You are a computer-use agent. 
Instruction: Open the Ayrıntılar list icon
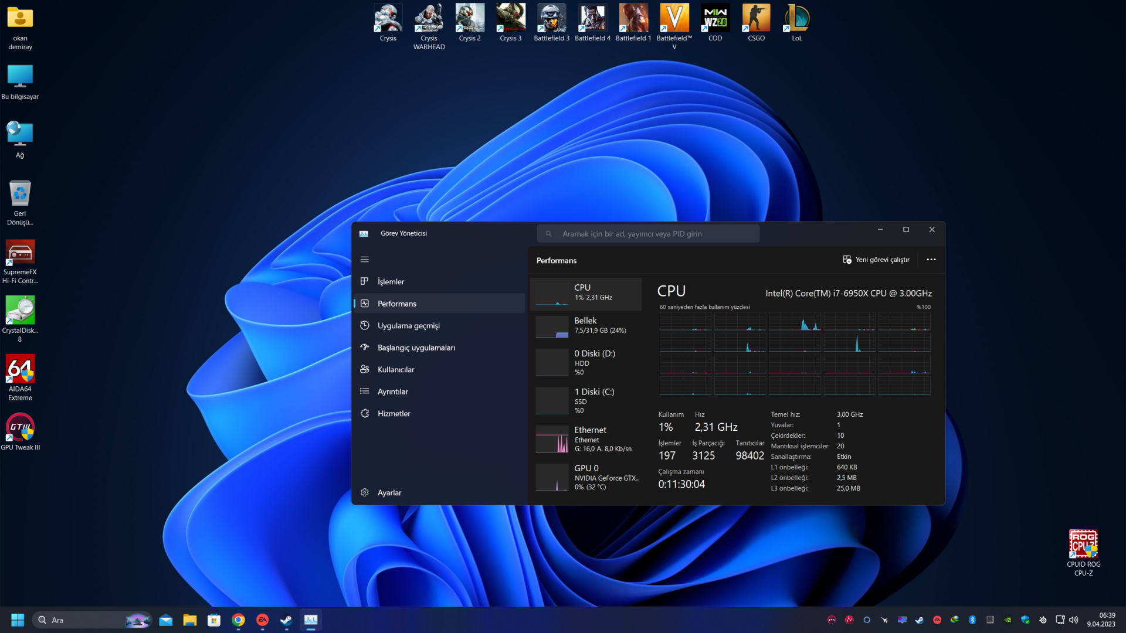pos(365,392)
